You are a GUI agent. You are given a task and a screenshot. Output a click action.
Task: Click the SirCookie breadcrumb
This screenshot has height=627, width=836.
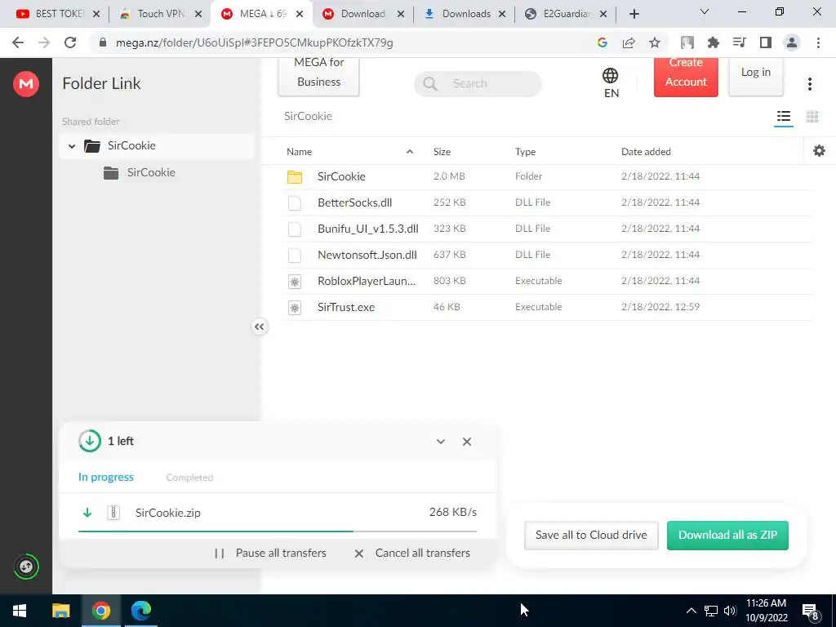coord(308,116)
